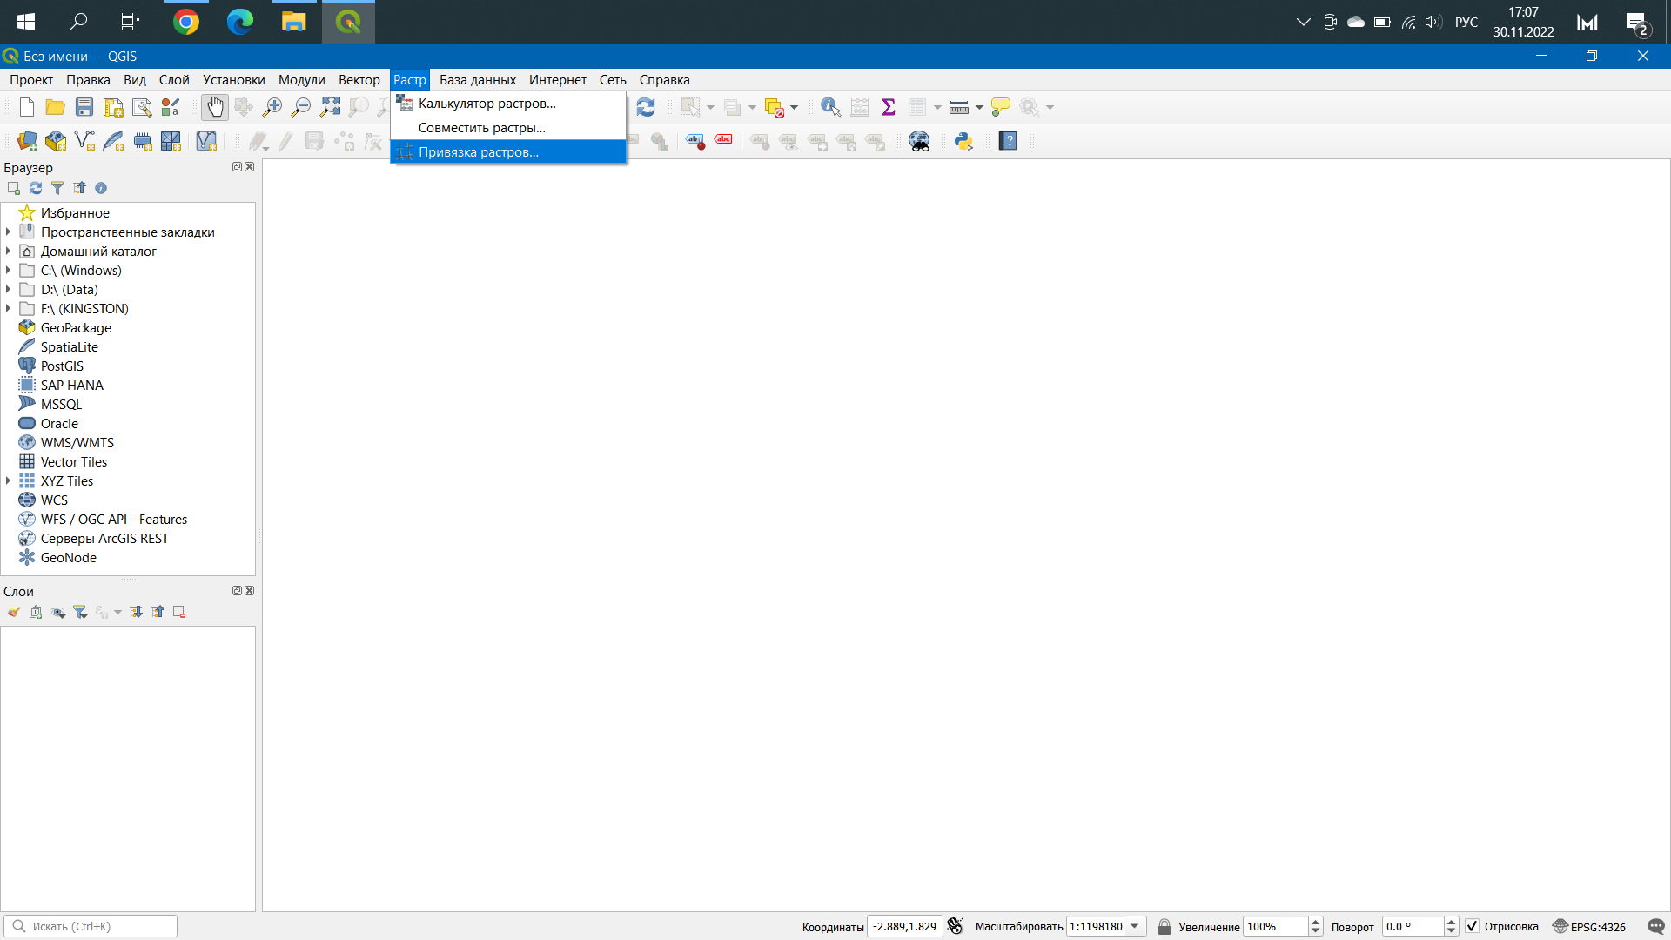Select the Pan Map hand tool
1671x940 pixels.
point(214,107)
